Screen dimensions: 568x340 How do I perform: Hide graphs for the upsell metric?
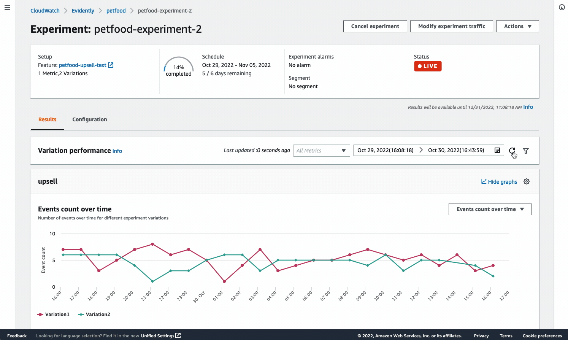[x=499, y=181]
